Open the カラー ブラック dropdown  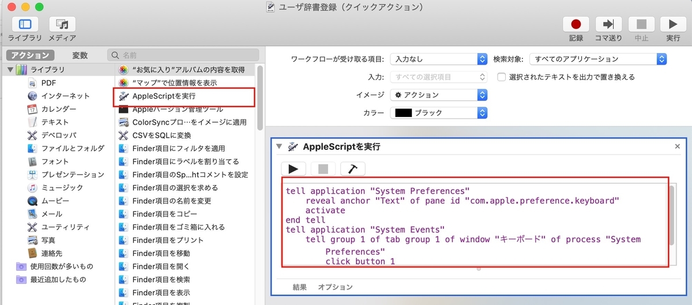[439, 113]
